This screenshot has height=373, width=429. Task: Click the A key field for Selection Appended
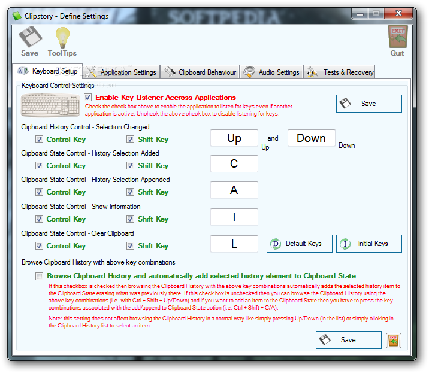[x=234, y=190]
